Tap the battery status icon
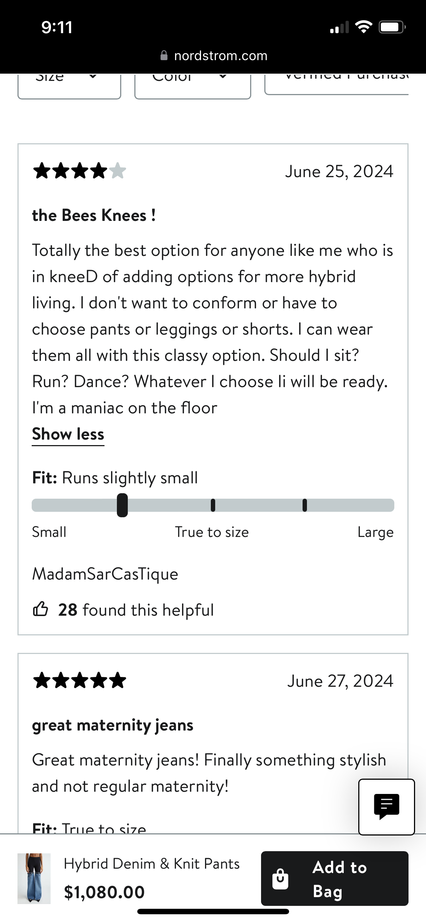The height and width of the screenshot is (923, 426). tap(392, 27)
